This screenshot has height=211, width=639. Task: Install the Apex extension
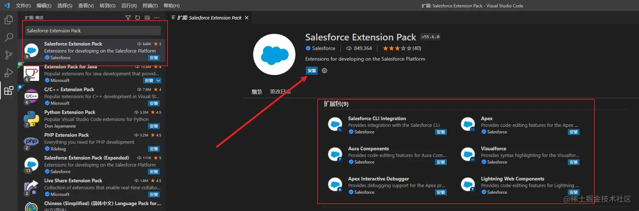pyautogui.click(x=573, y=132)
